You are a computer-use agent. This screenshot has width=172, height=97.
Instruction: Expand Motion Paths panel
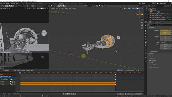(152, 60)
